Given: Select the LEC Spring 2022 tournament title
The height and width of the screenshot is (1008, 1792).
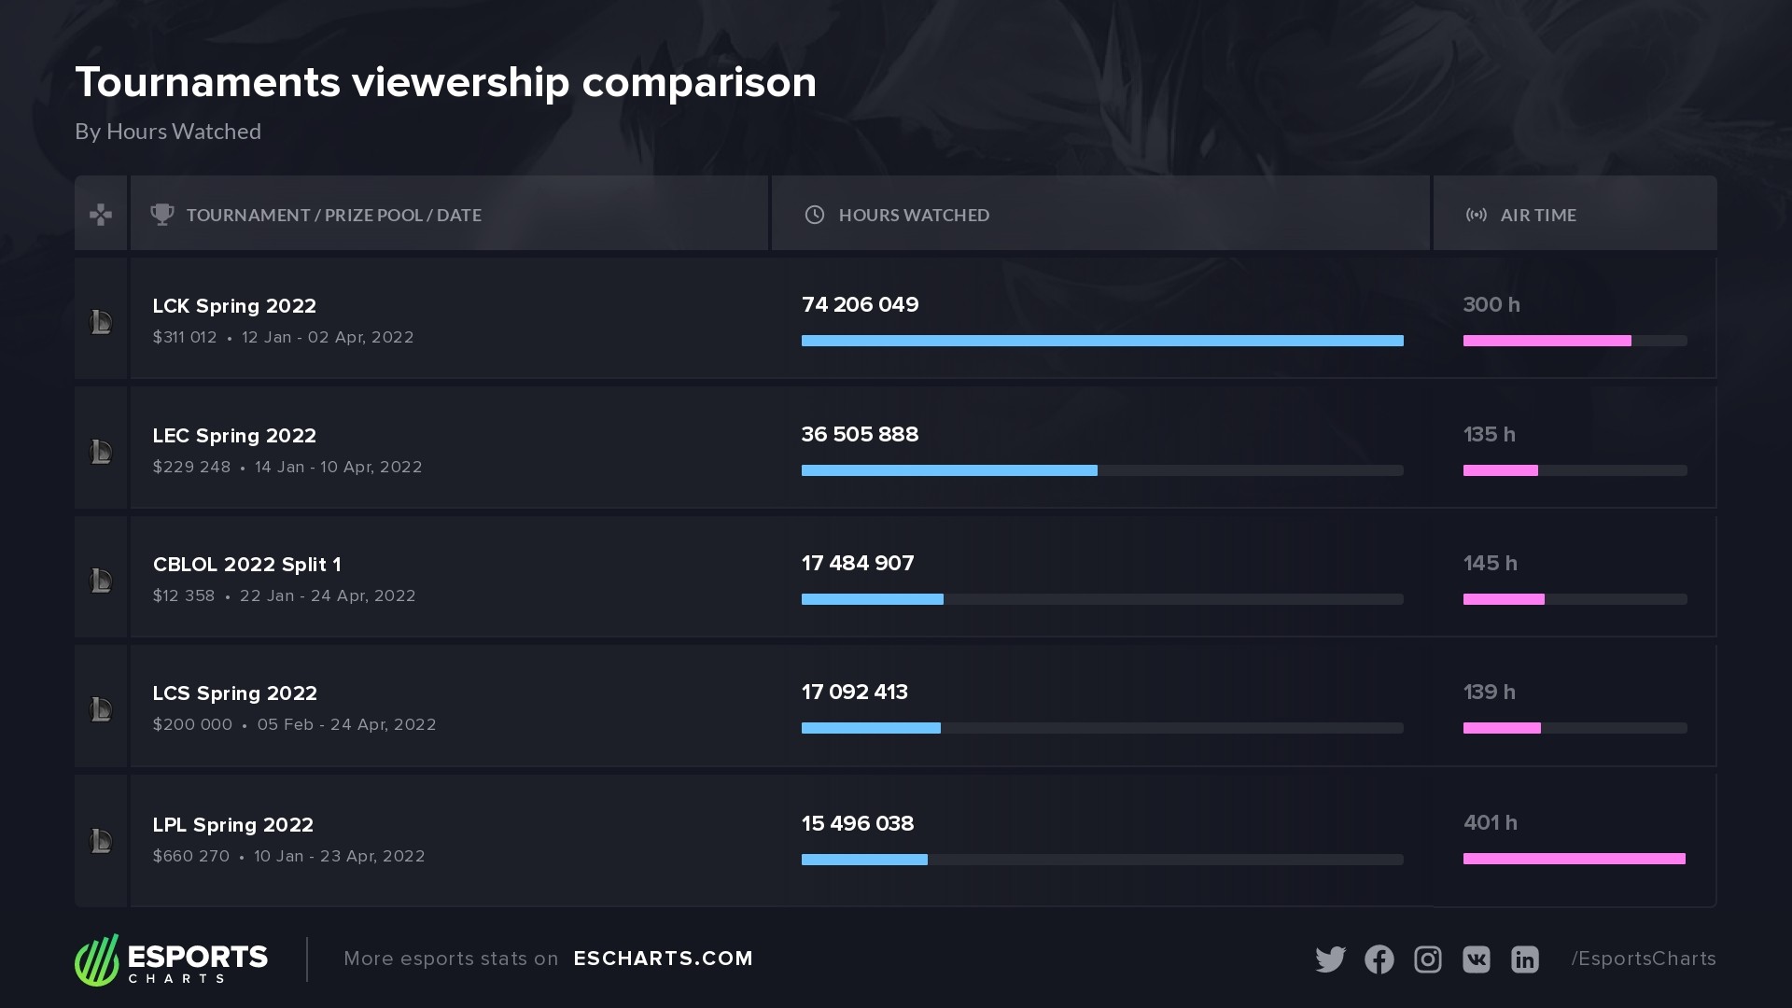Looking at the screenshot, I should [234, 436].
